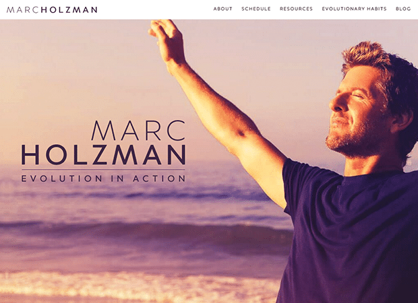Click the bold HOLZMAN hero heading
The height and width of the screenshot is (303, 418).
103,155
